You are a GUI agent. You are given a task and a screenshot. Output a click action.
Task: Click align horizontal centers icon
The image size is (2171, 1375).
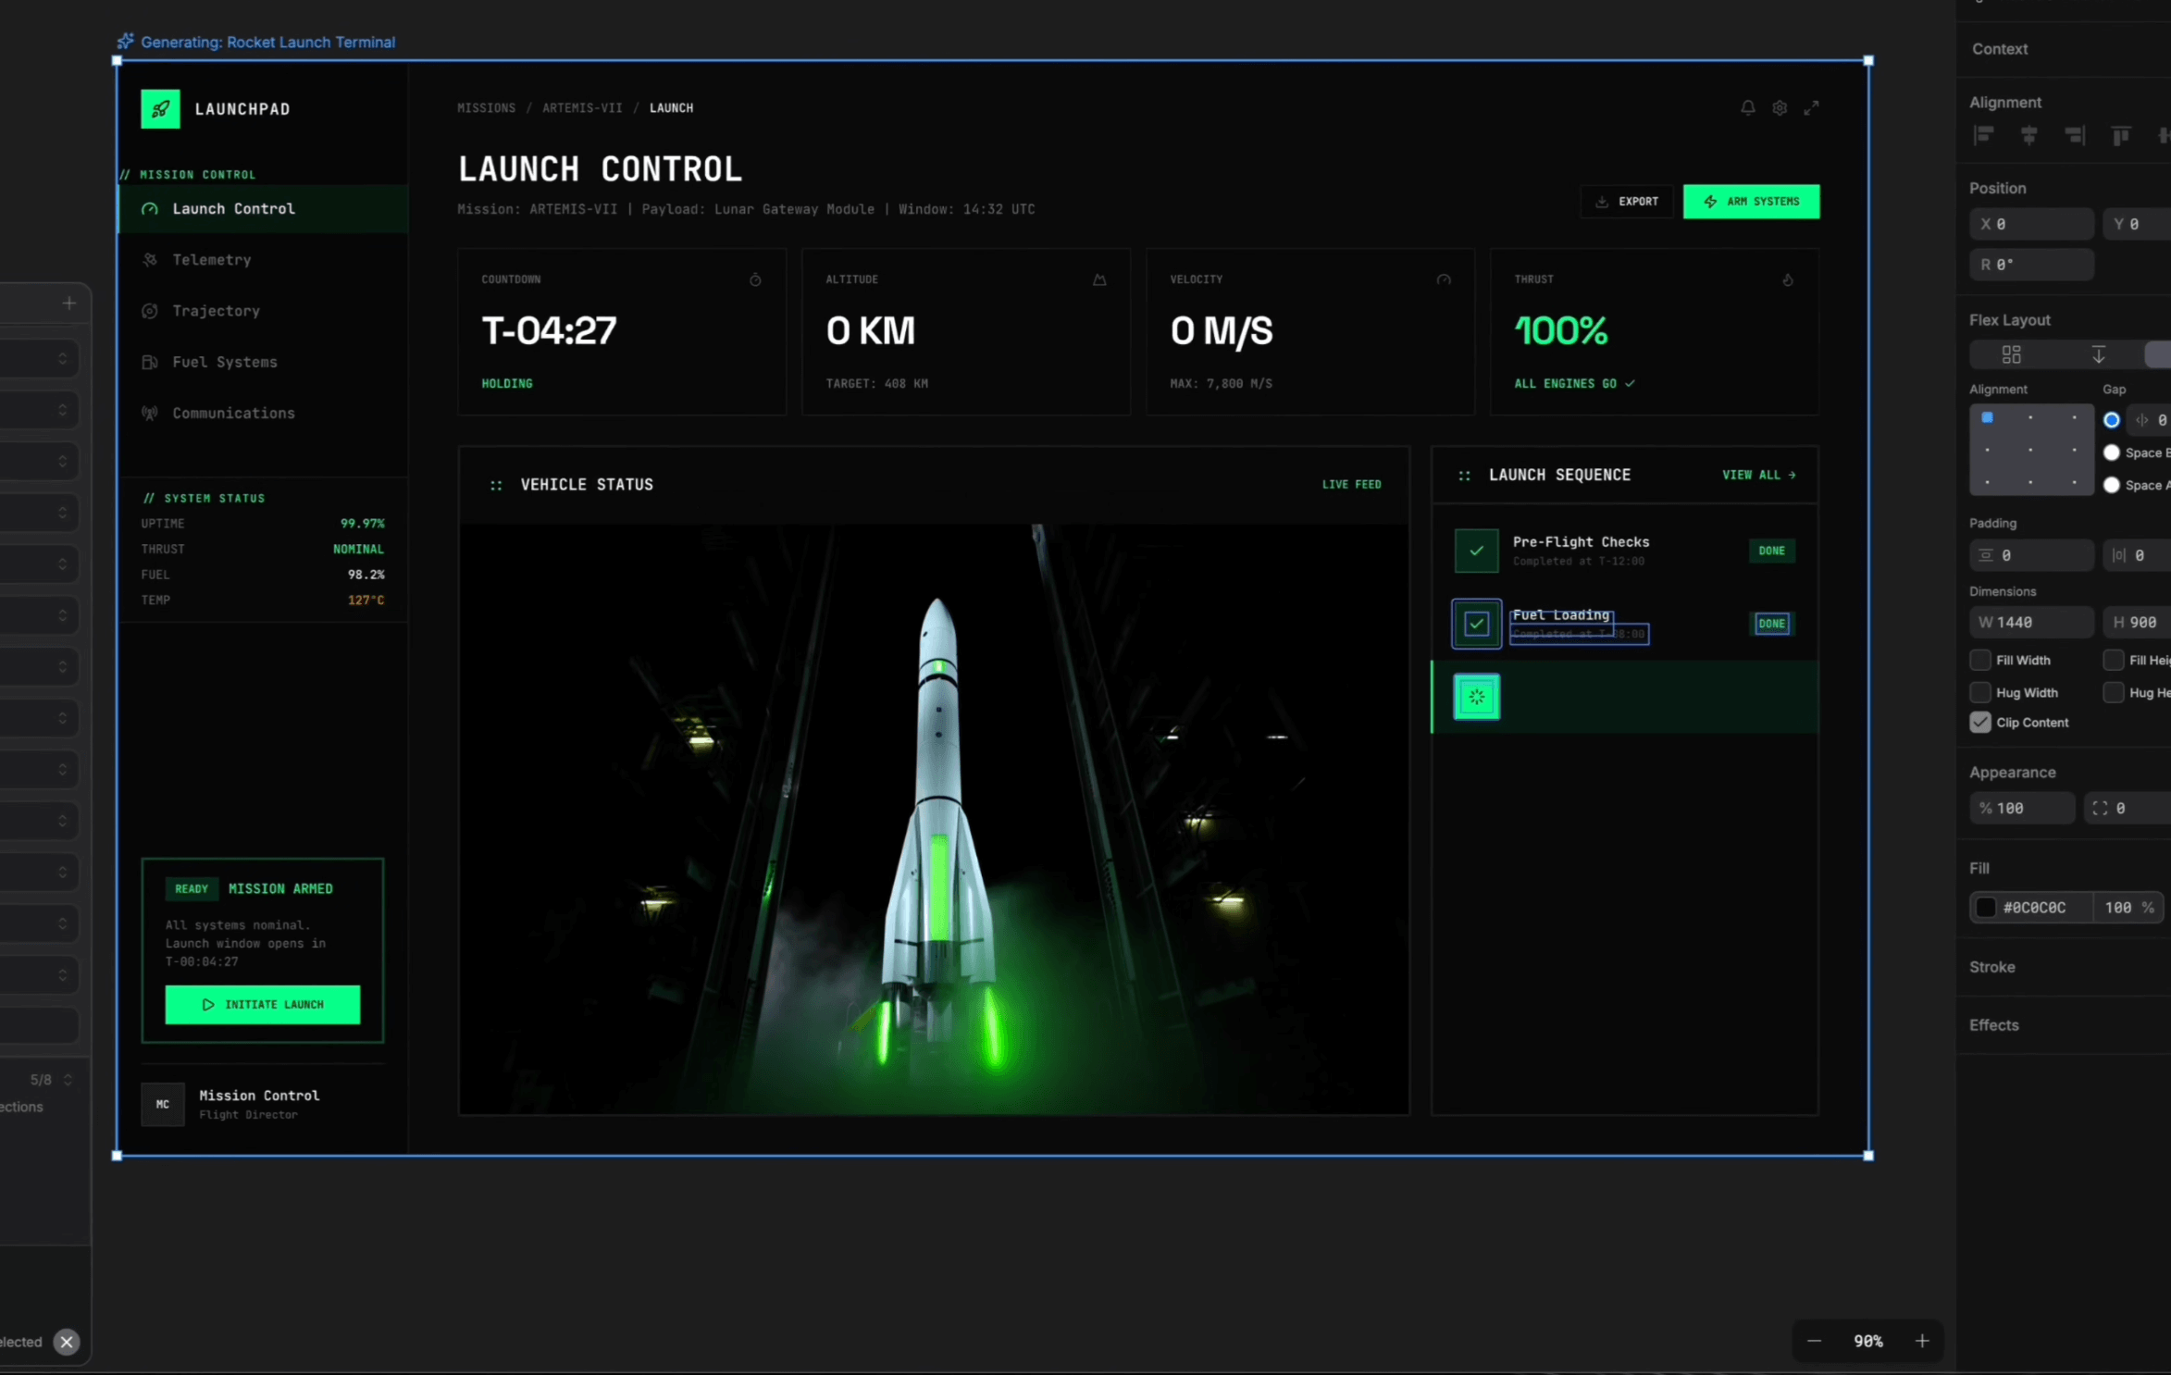point(2028,135)
